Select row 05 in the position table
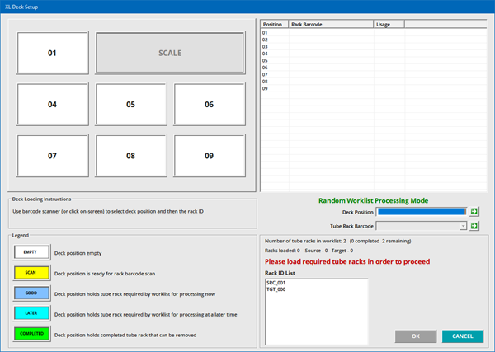Viewport: 495px width, 352px height. coord(374,60)
